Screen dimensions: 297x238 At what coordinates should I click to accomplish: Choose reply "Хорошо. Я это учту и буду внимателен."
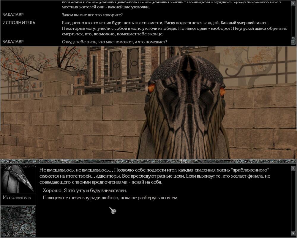click(x=85, y=190)
